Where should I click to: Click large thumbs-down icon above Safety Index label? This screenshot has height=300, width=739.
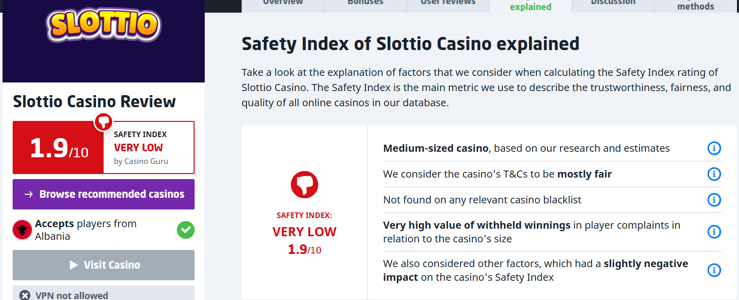point(304,184)
